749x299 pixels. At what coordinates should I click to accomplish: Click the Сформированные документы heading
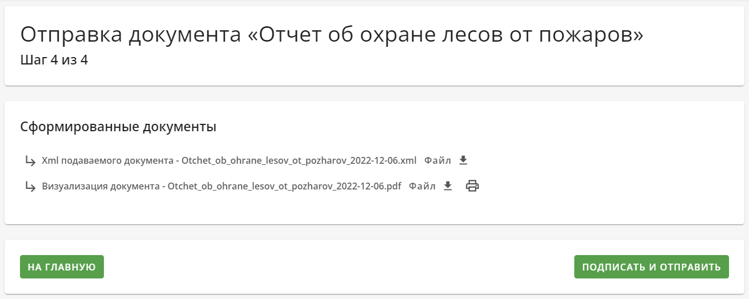click(118, 127)
